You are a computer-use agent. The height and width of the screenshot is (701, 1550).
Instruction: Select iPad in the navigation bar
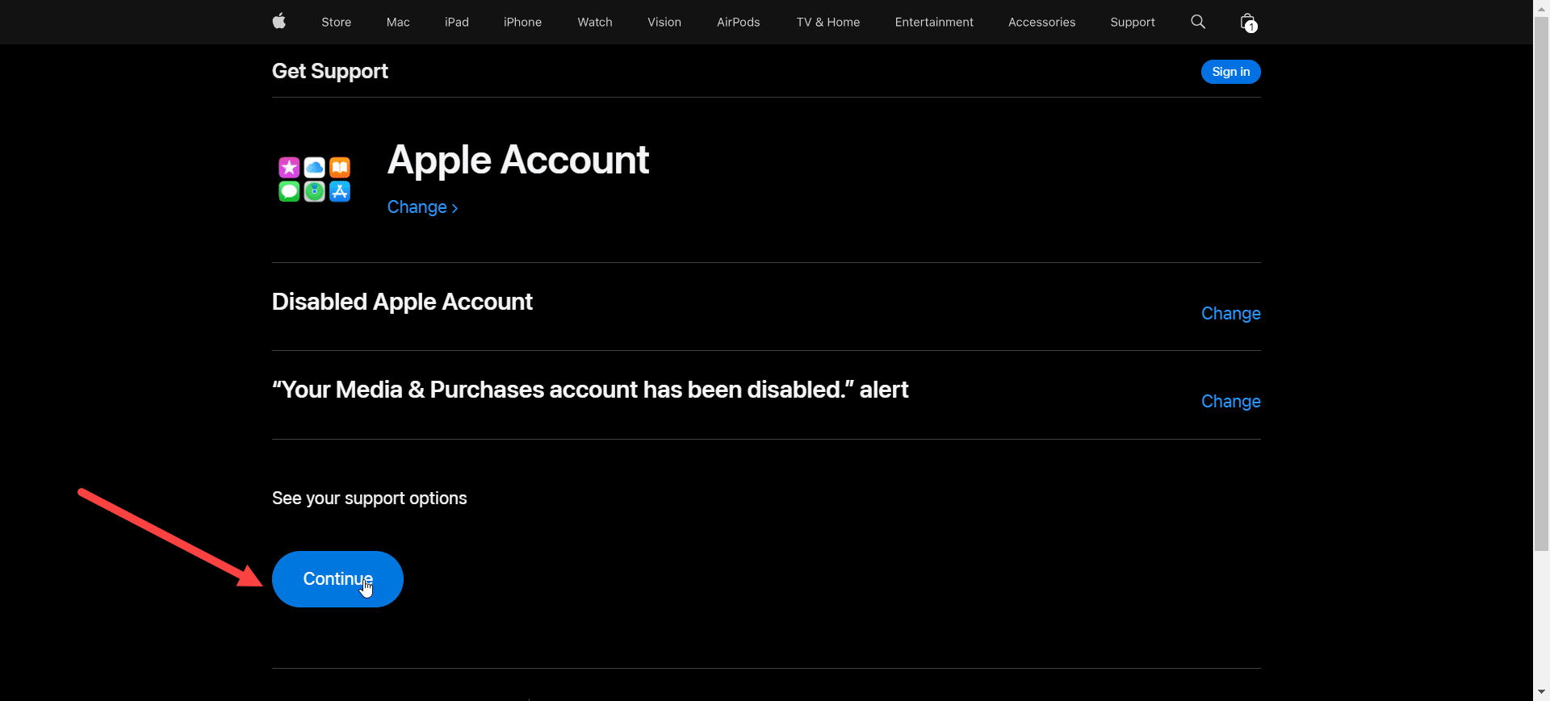pyautogui.click(x=457, y=22)
